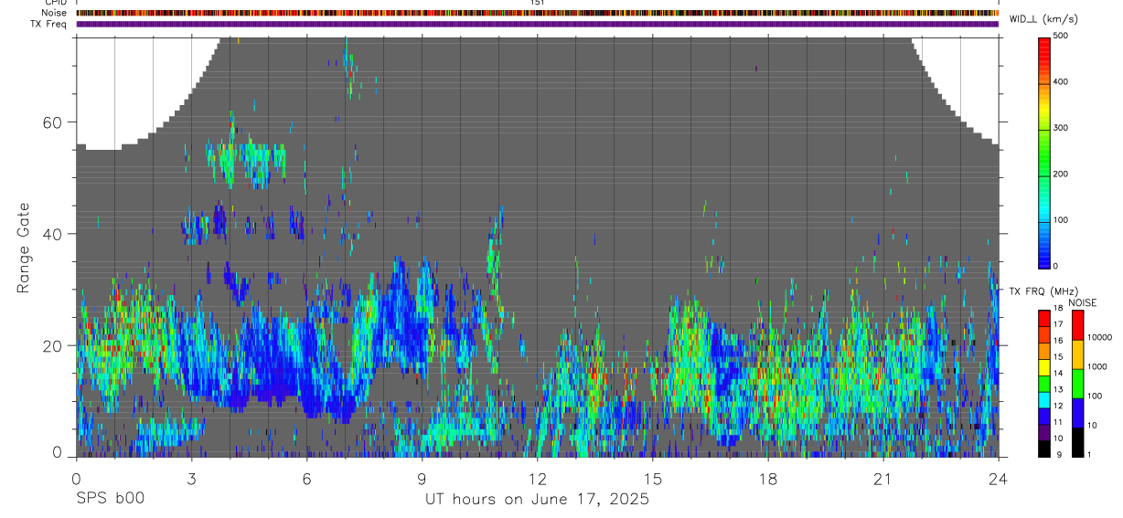Click the Range Gate vertical axis title
Viewport: 1123px width, 518px height.
coord(25,248)
